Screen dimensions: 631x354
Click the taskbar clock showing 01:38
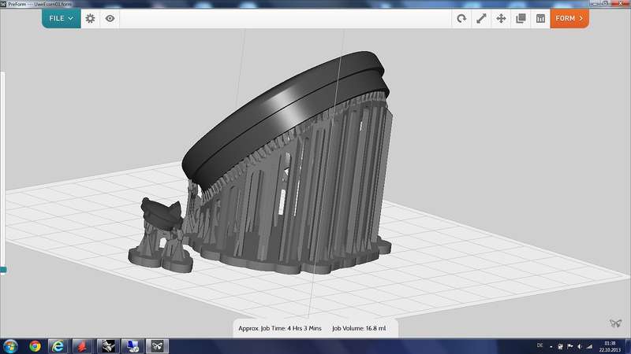click(610, 346)
